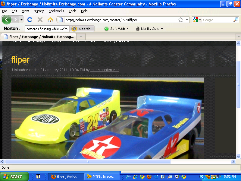Image resolution: width=241 pixels, height=181 pixels.
Task: Click the vertical scrollbar thumb
Action: [x=238, y=84]
